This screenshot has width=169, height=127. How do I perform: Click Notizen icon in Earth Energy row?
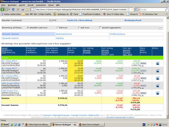point(143,93)
